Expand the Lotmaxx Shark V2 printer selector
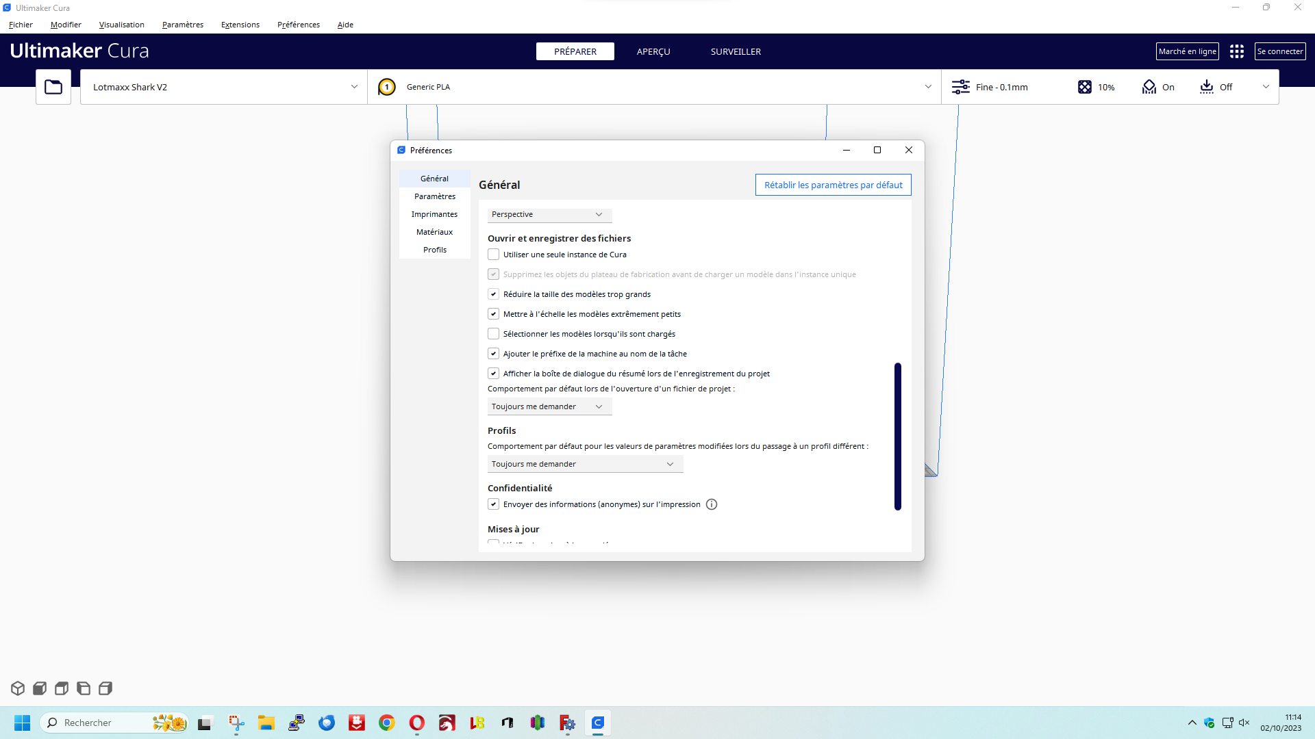The image size is (1315, 739). pyautogui.click(x=223, y=87)
